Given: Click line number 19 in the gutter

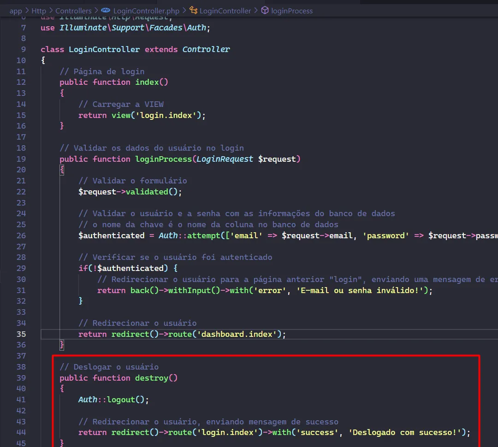Looking at the screenshot, I should (x=21, y=159).
